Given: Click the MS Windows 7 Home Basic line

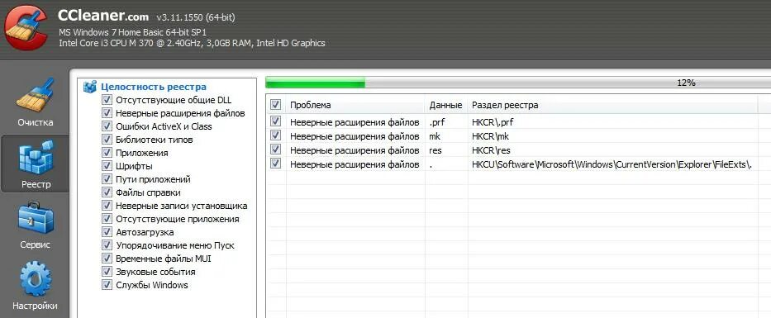Looking at the screenshot, I should tap(133, 32).
